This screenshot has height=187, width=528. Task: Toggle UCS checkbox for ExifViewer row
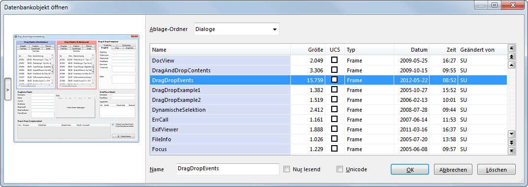335,129
